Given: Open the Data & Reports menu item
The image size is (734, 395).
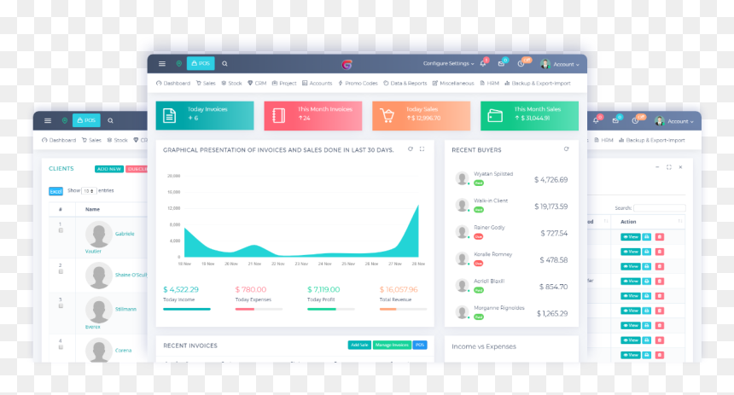Looking at the screenshot, I should [x=405, y=84].
